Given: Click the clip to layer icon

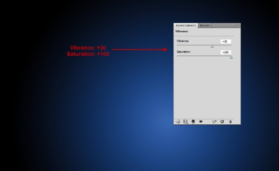Looking at the screenshot, I should (x=193, y=122).
